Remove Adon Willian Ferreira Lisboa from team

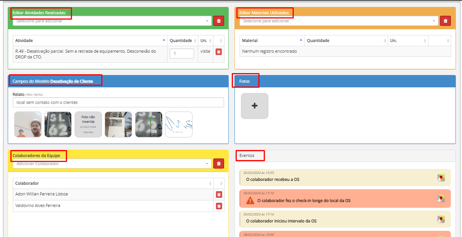point(219,195)
